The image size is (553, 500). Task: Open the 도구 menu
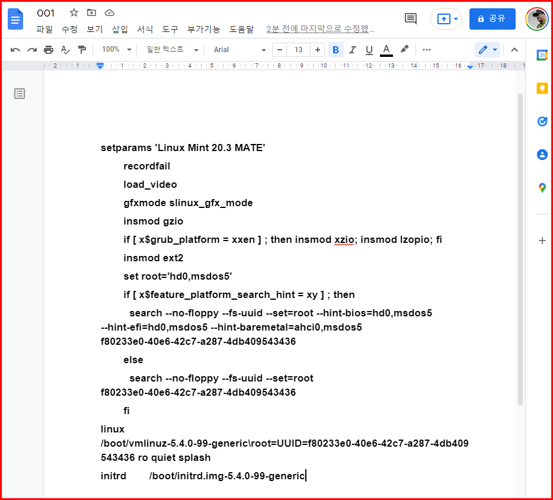point(170,29)
